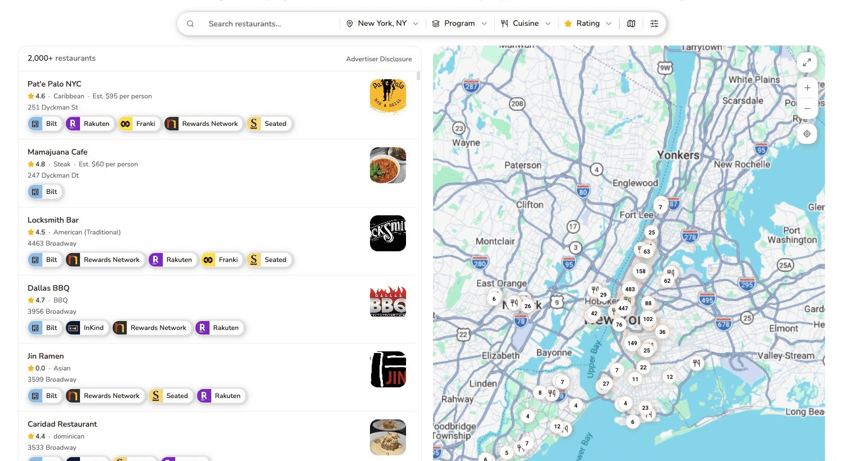Click the Rakuten badge for Dallas BBQ
Screen dimensions: 843x461
[219, 328]
